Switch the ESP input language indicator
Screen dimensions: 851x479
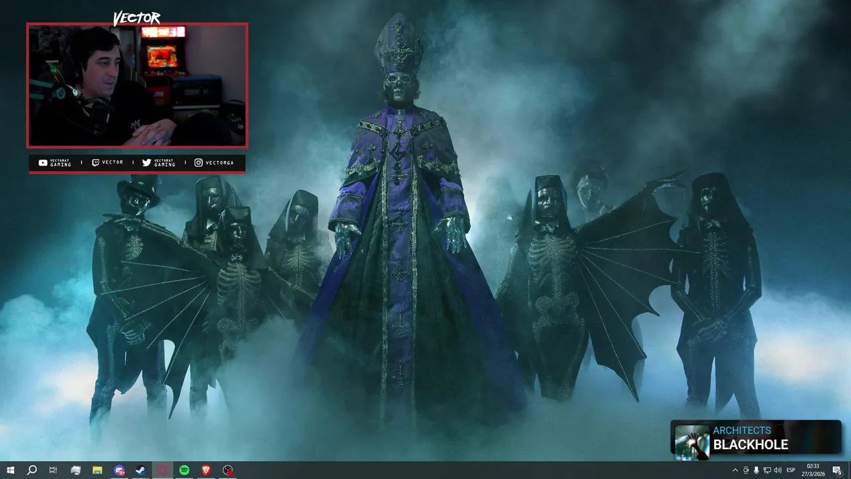click(x=791, y=470)
